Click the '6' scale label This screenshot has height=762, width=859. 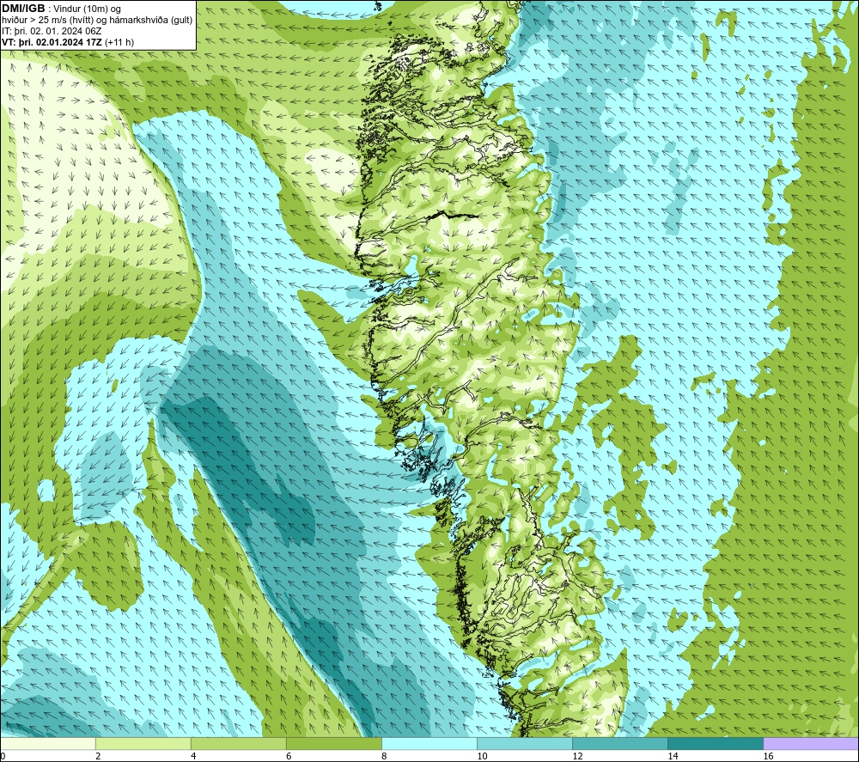[289, 756]
